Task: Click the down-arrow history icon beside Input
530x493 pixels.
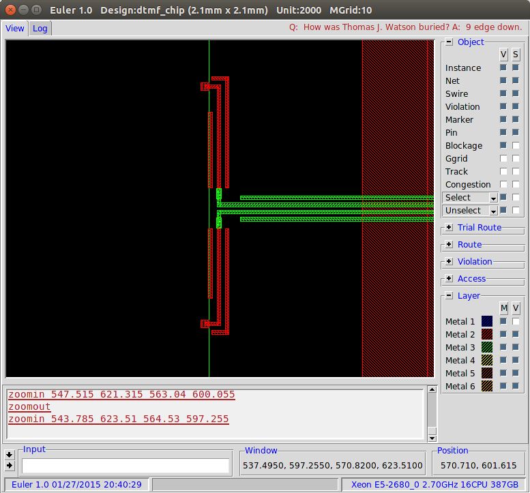Action: pos(9,455)
